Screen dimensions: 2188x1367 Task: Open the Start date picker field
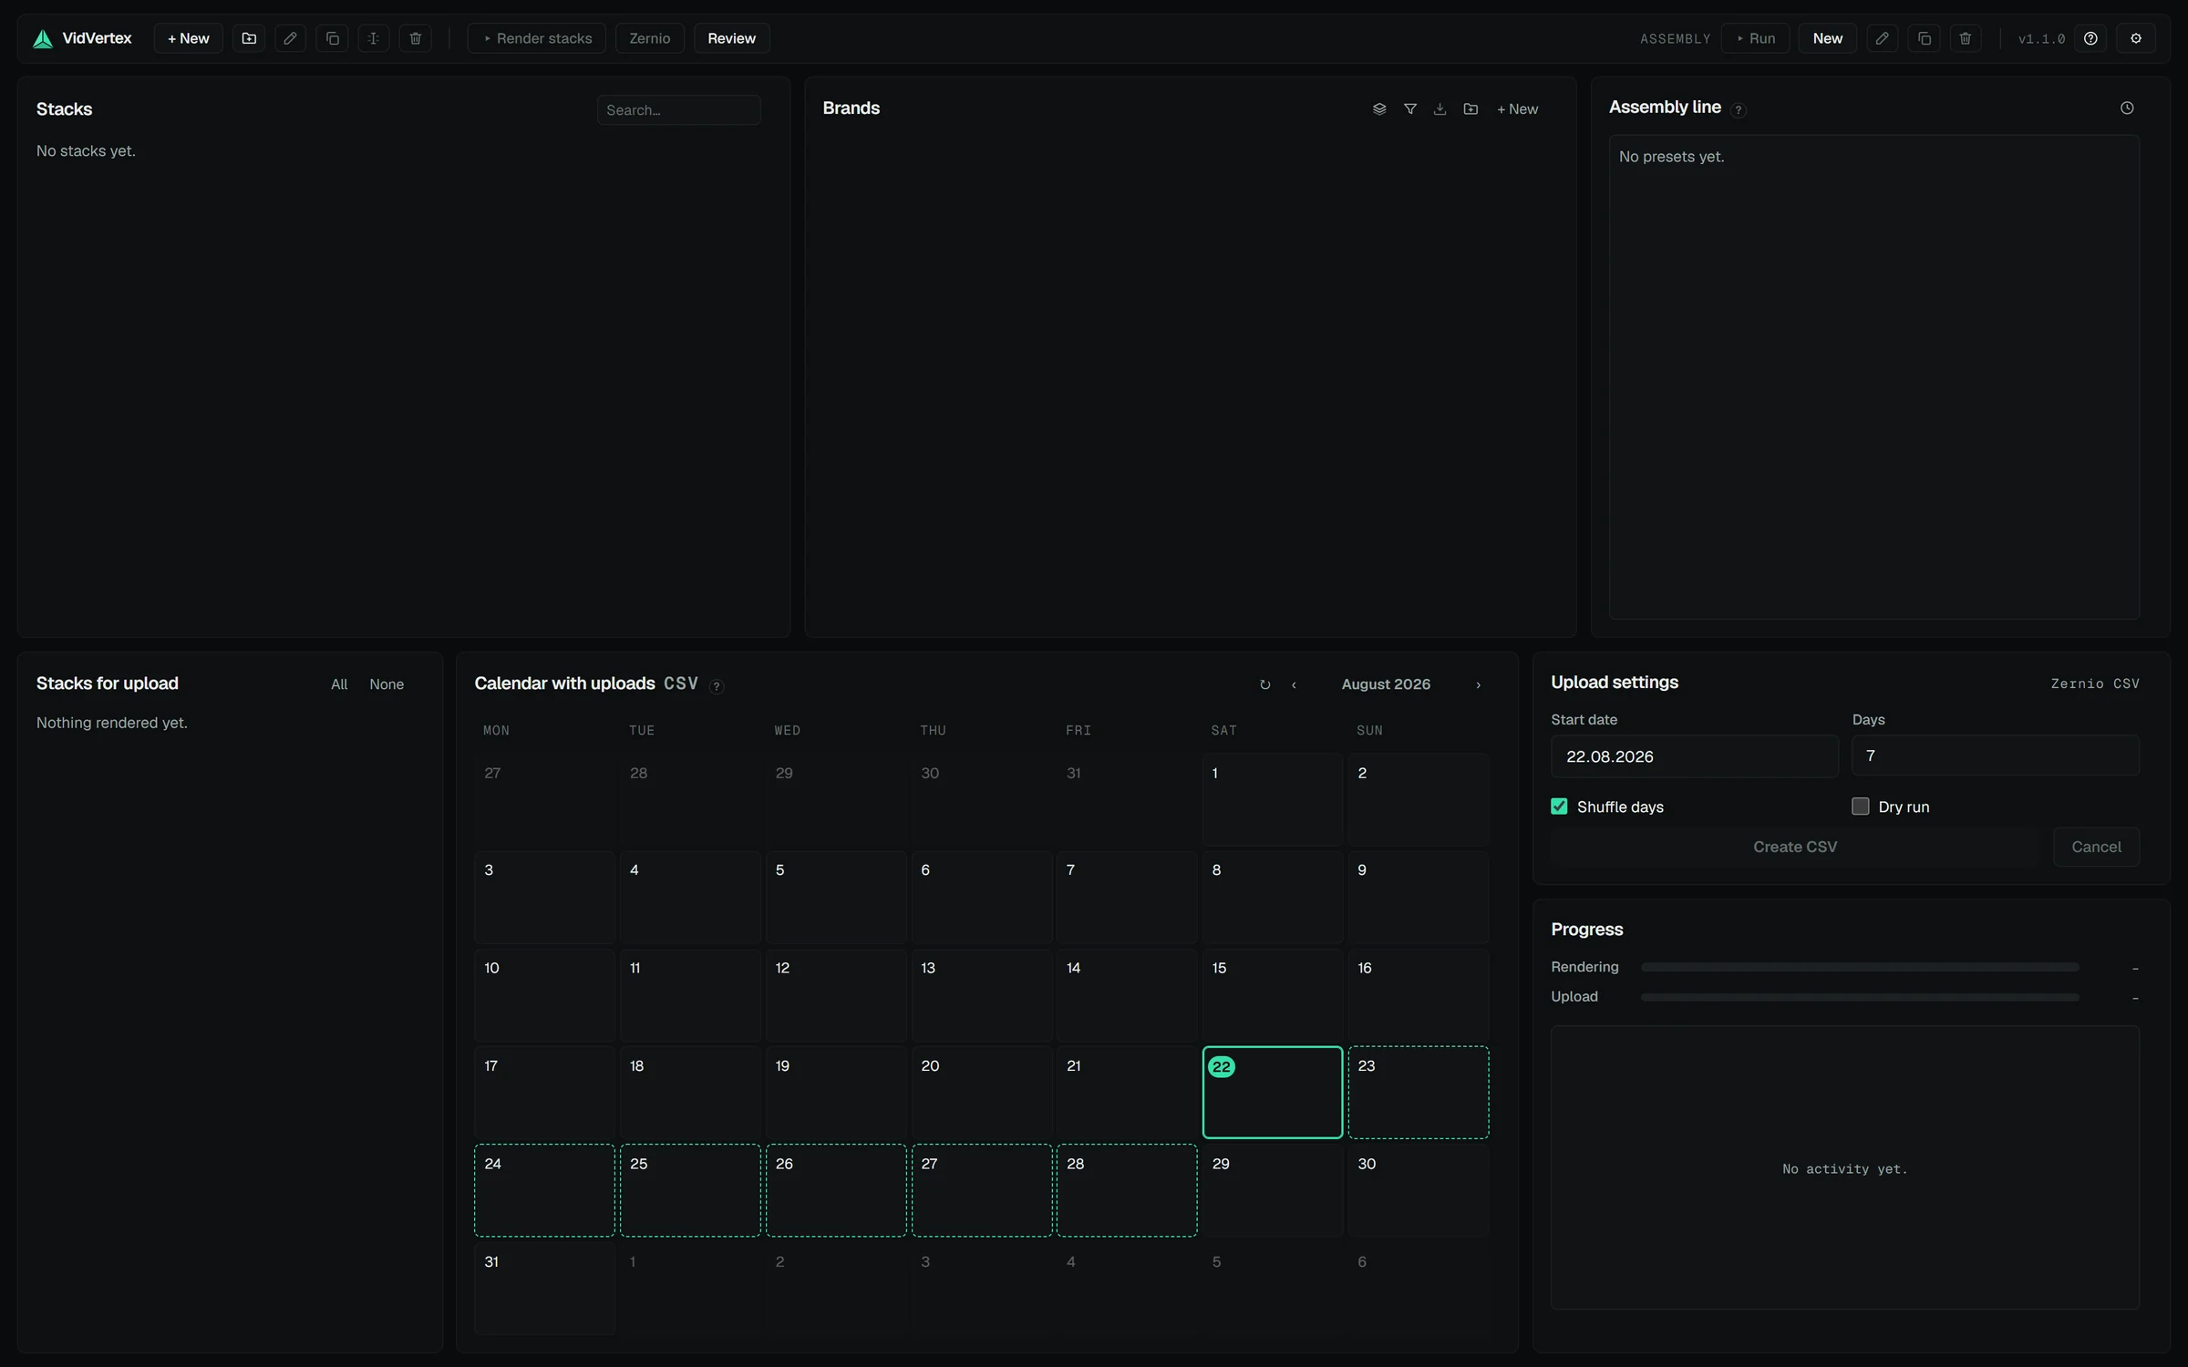click(1695, 756)
